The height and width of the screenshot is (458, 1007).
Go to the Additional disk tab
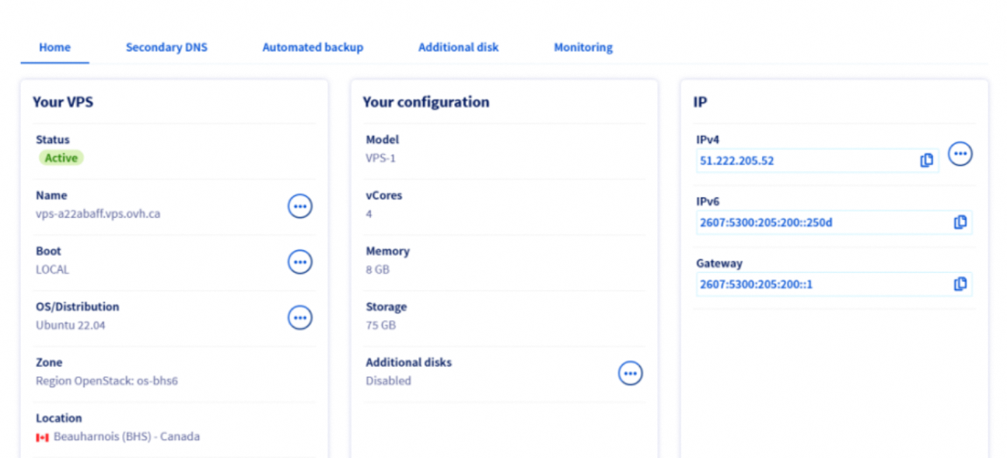point(458,47)
